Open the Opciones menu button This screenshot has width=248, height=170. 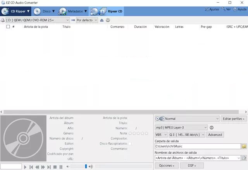[167, 166]
